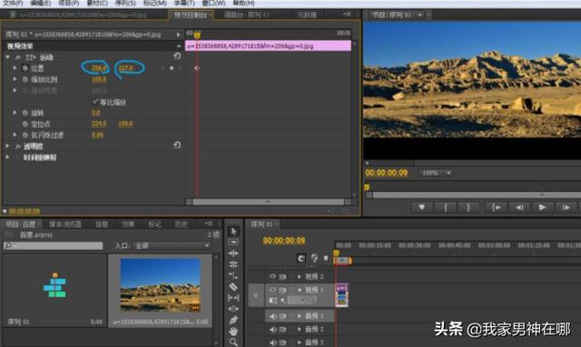Select the Track Select tool
The height and width of the screenshot is (347, 581).
click(233, 243)
